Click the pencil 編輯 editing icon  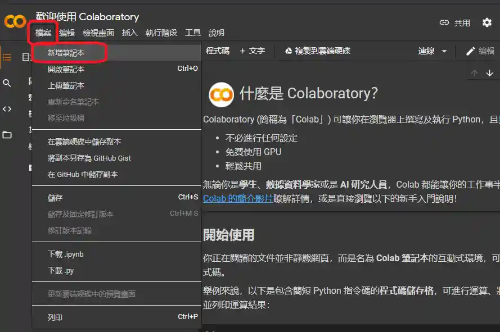click(x=470, y=51)
